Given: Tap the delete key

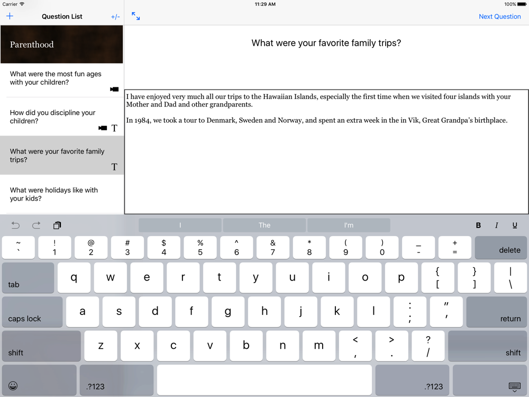Looking at the screenshot, I should pos(500,247).
